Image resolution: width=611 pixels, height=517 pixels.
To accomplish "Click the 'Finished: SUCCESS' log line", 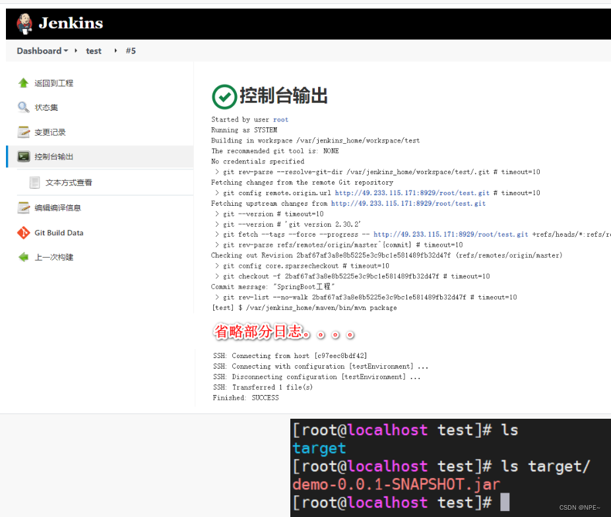I will (x=246, y=398).
